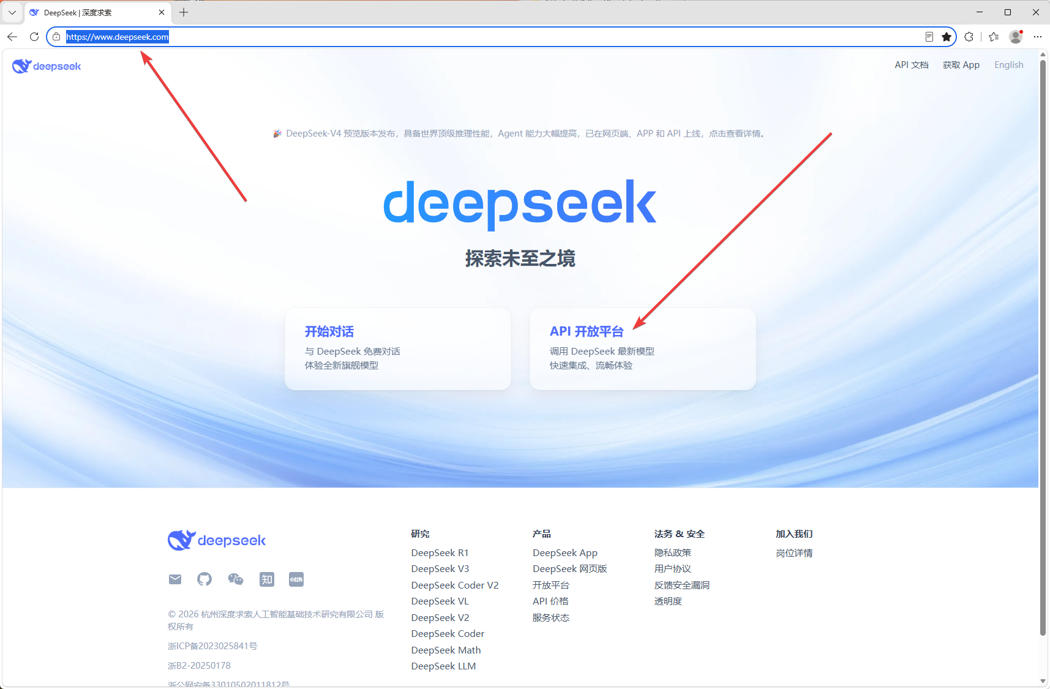Open DeepSeek App product link
1050x689 pixels.
565,553
